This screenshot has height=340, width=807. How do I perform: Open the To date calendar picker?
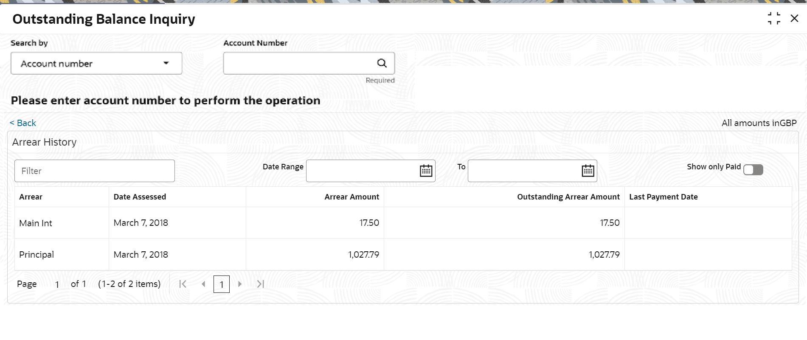tap(588, 171)
